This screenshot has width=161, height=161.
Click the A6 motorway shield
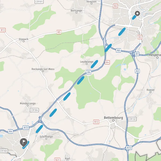tap(118, 50)
